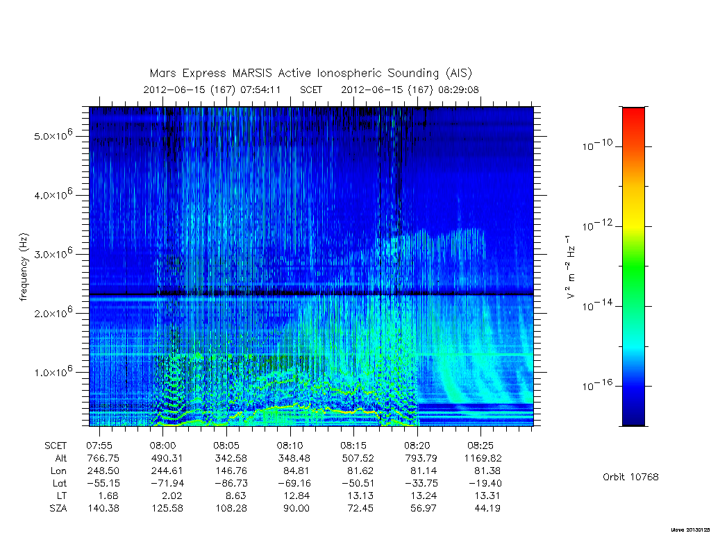Click the plot title 'Mars Express MARSIS Active Ionospheric Sounding (AIS)'
The image size is (711, 533).
311,73
